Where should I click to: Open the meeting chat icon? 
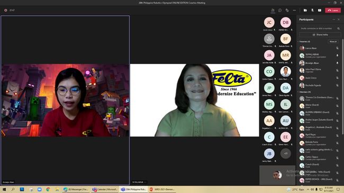[x=280, y=10]
